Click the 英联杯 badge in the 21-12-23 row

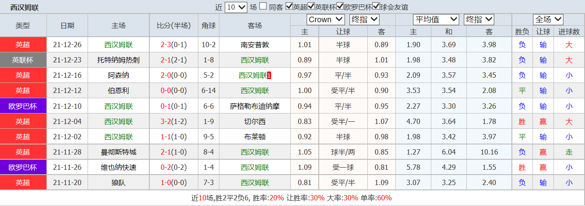coord(23,60)
